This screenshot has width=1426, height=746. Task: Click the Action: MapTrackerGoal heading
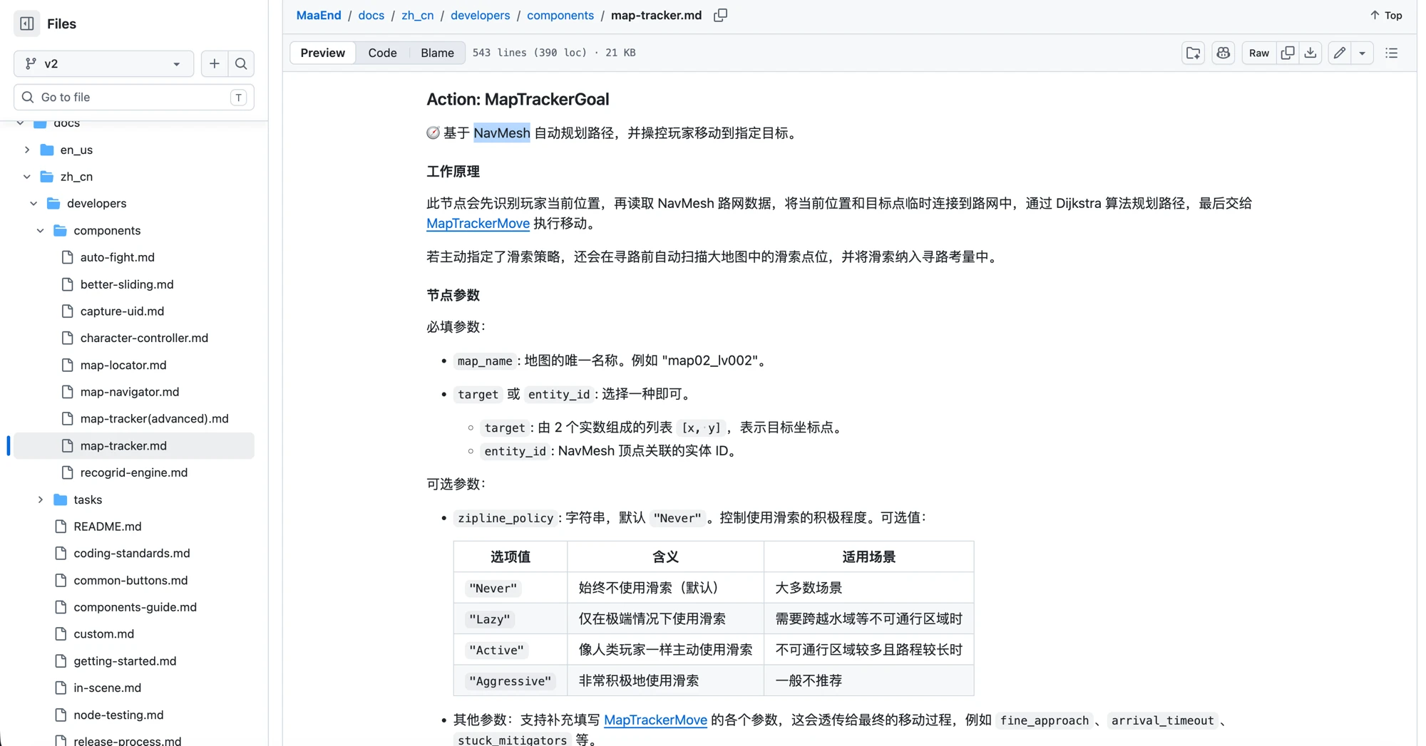[518, 99]
